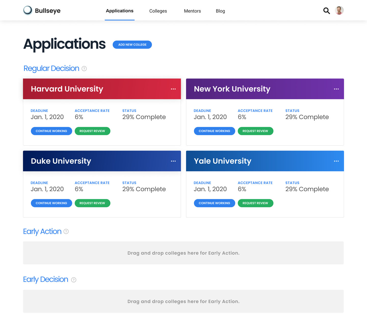Screen dimensions: 367x326
Task: Click Harvard's 29% Complete status
Action: (x=144, y=117)
